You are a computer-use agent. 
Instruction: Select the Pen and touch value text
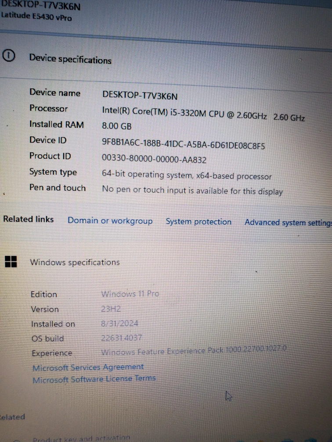pyautogui.click(x=192, y=191)
